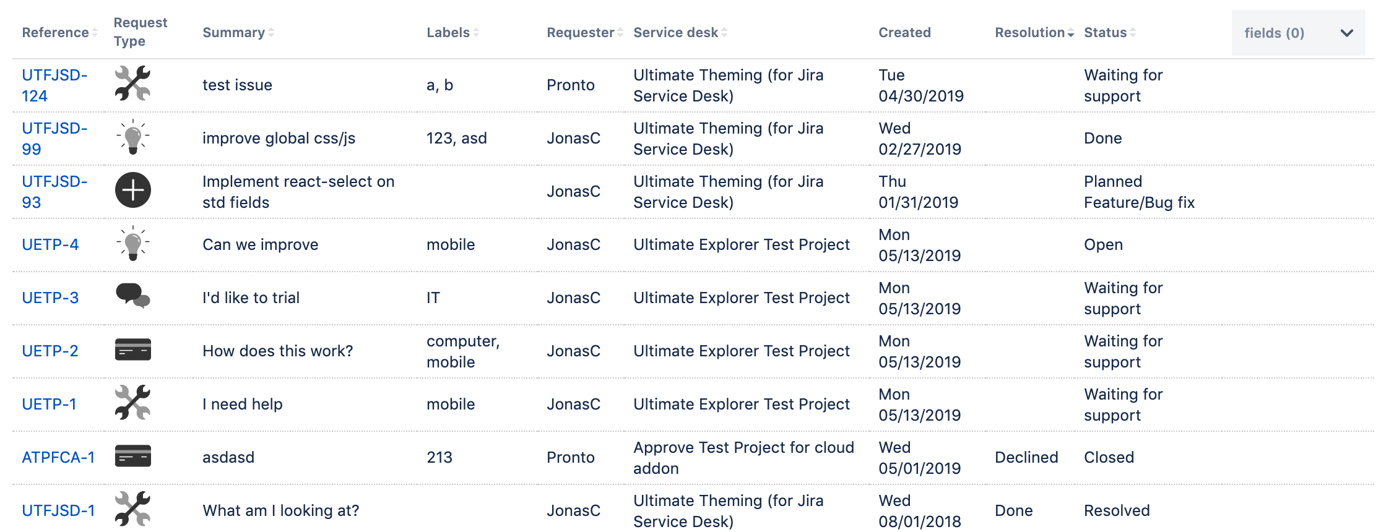The height and width of the screenshot is (532, 1394).
Task: Open request UETP-1
Action: (x=49, y=404)
